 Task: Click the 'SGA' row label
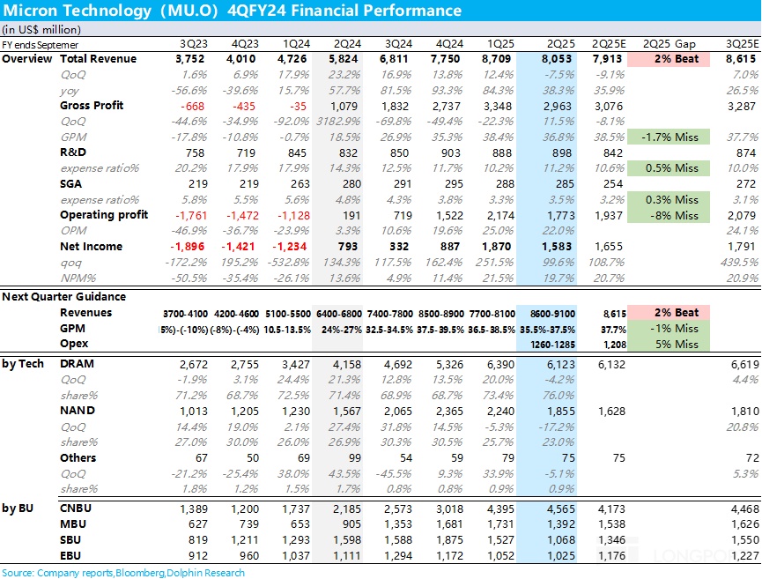[71, 184]
